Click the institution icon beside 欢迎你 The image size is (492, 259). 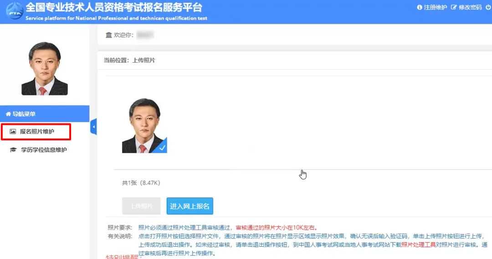pyautogui.click(x=108, y=35)
